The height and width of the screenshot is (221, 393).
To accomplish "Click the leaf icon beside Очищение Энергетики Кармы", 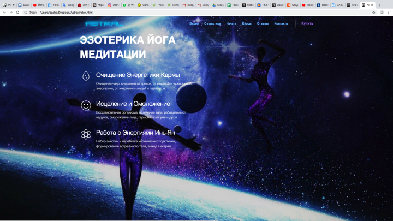I will [86, 77].
